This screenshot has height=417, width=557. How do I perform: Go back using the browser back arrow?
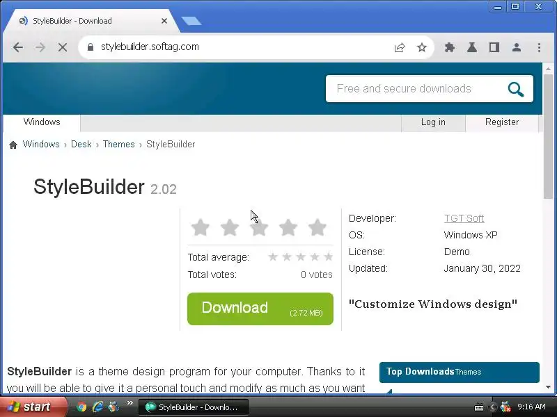[18, 47]
